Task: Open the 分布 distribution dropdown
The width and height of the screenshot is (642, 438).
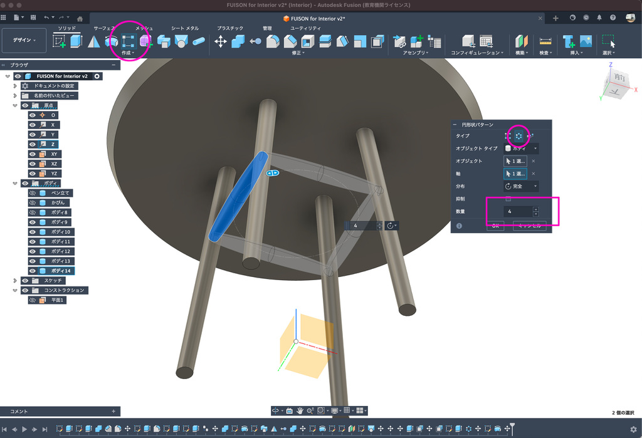Action: [x=521, y=186]
